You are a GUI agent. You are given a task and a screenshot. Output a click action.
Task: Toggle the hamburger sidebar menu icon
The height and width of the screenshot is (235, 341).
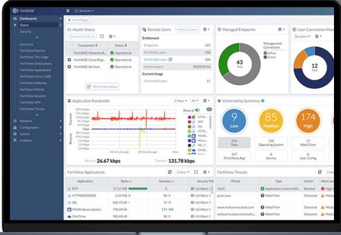point(68,11)
